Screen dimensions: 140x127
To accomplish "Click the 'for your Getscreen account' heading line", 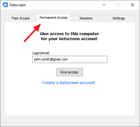I will [69, 39].
